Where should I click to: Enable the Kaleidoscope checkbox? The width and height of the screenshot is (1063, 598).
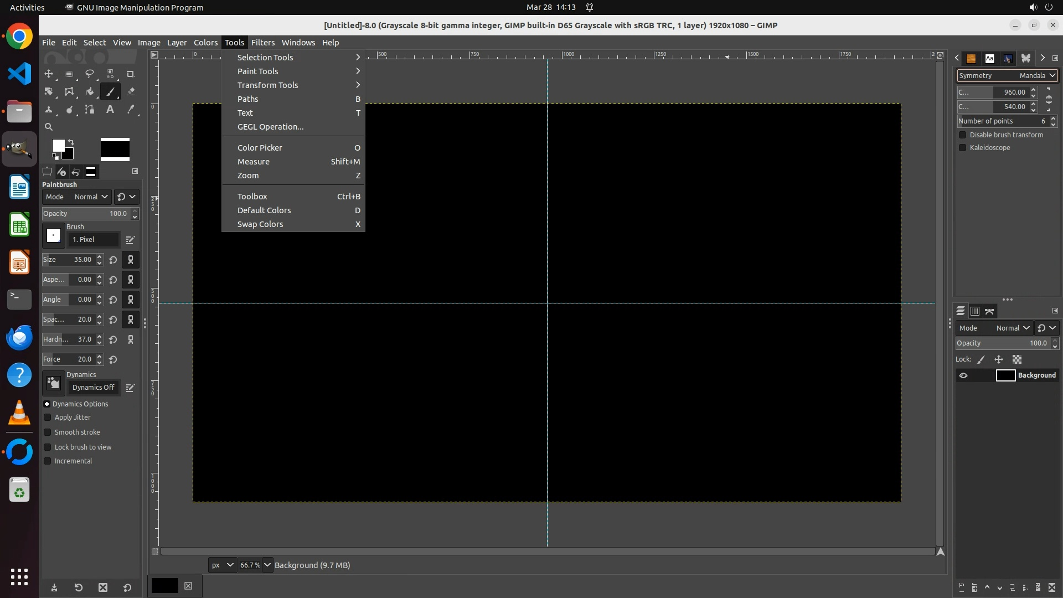point(962,148)
